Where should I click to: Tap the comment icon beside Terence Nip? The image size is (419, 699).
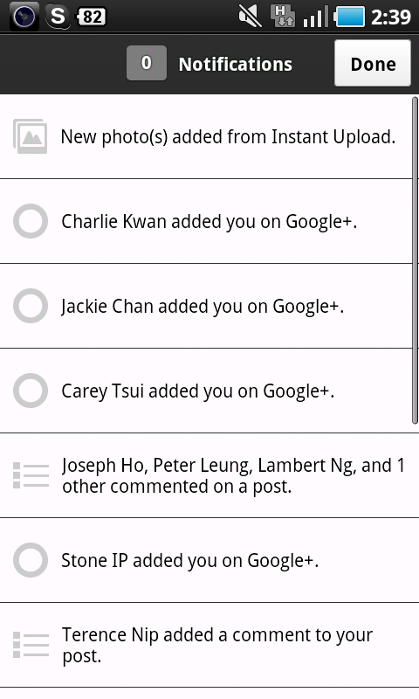pyautogui.click(x=31, y=645)
